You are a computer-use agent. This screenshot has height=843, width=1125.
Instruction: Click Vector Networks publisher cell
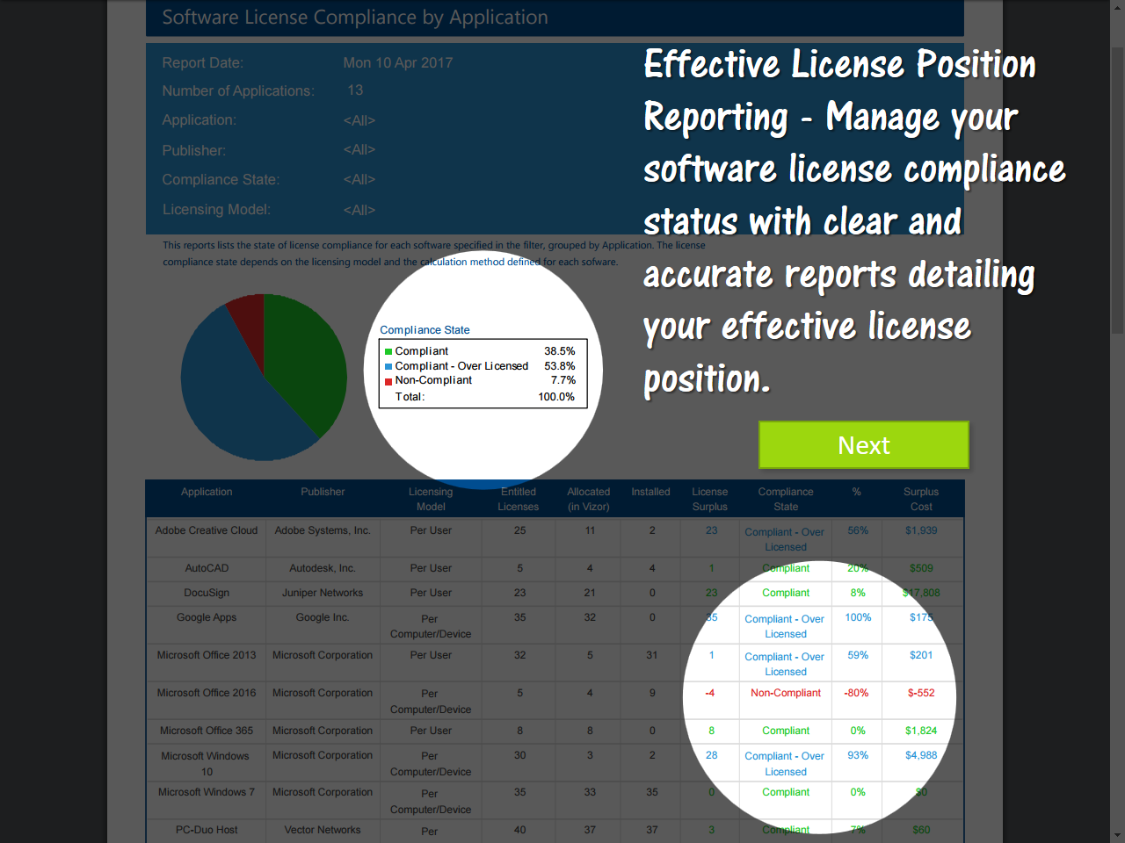click(323, 830)
